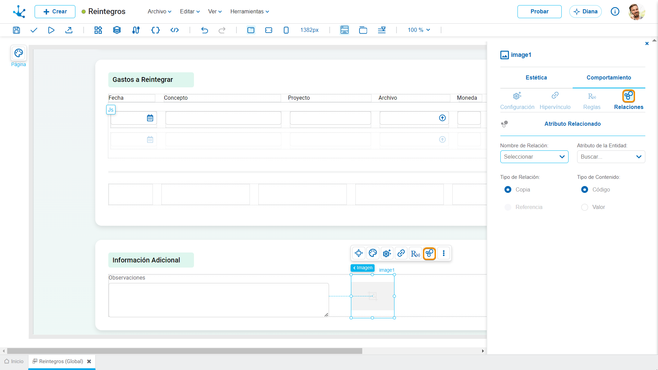Select mobile phone viewport icon
Screen dimensions: 658x370
pos(286,30)
